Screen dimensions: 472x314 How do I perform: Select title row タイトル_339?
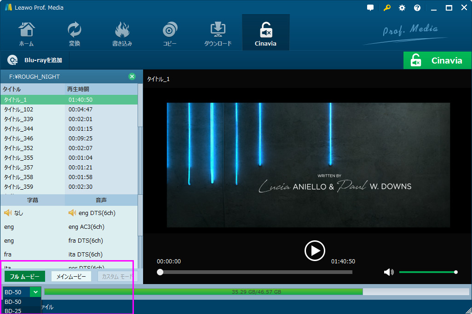click(x=69, y=119)
